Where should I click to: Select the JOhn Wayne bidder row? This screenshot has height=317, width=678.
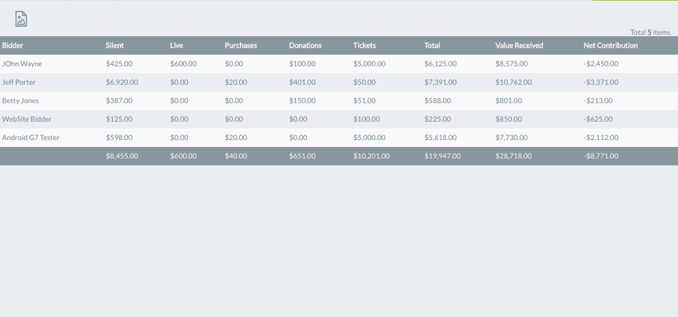[x=22, y=64]
